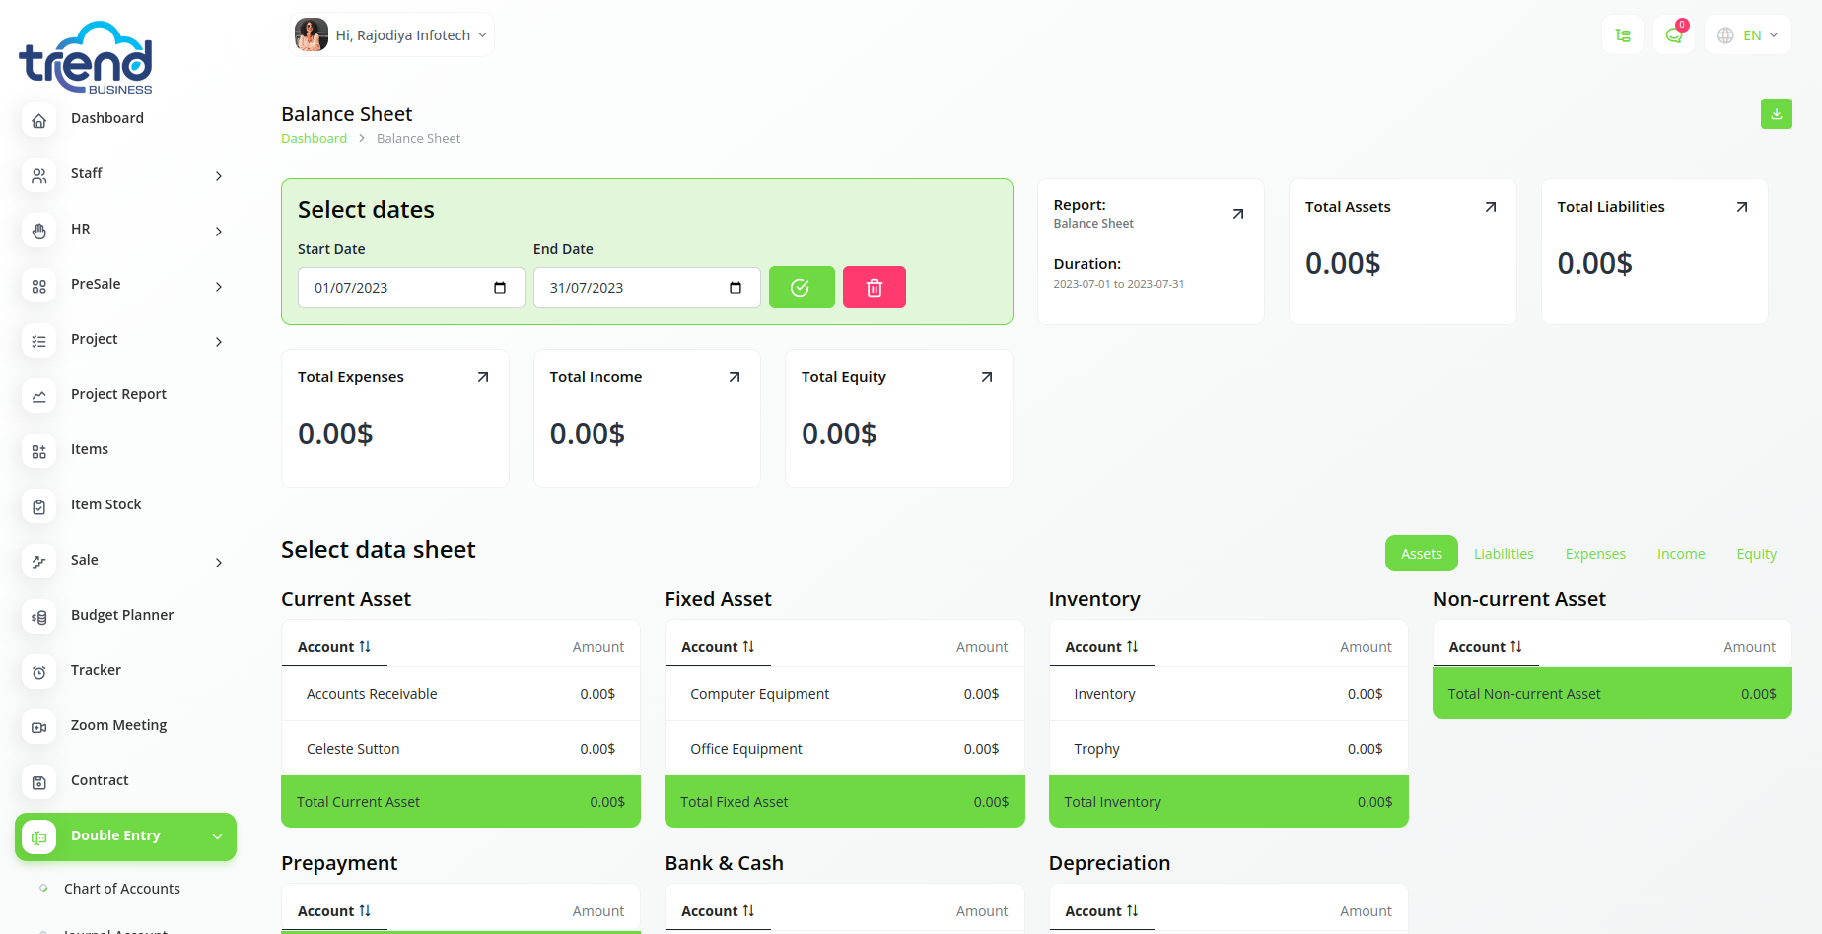Open Total Liabilities arrow link icon
The image size is (1822, 934).
coord(1741,207)
